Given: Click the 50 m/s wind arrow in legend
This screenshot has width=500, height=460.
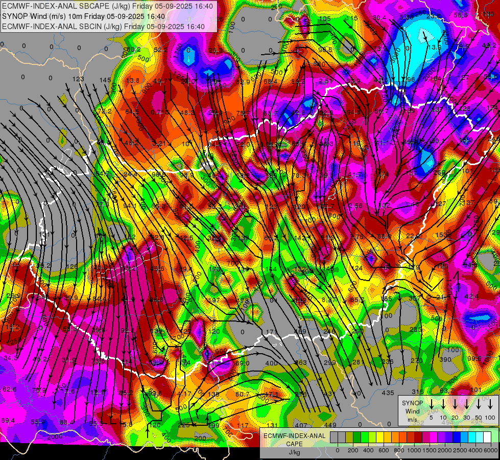Looking at the screenshot, I should coord(479,404).
